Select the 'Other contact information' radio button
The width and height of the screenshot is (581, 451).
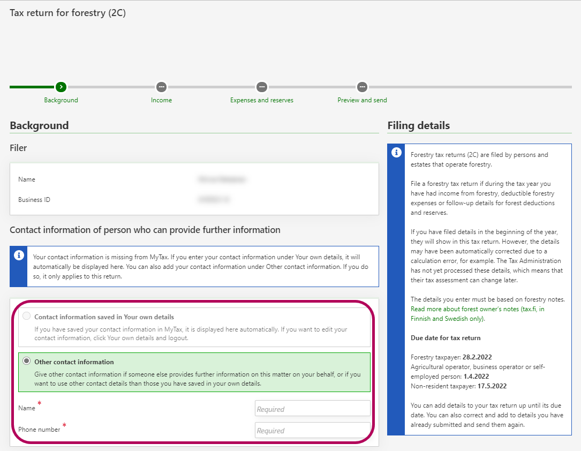tap(26, 362)
